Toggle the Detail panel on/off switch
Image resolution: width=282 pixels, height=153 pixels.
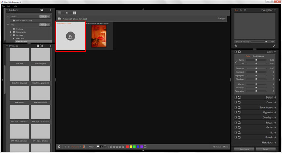pos(236,97)
